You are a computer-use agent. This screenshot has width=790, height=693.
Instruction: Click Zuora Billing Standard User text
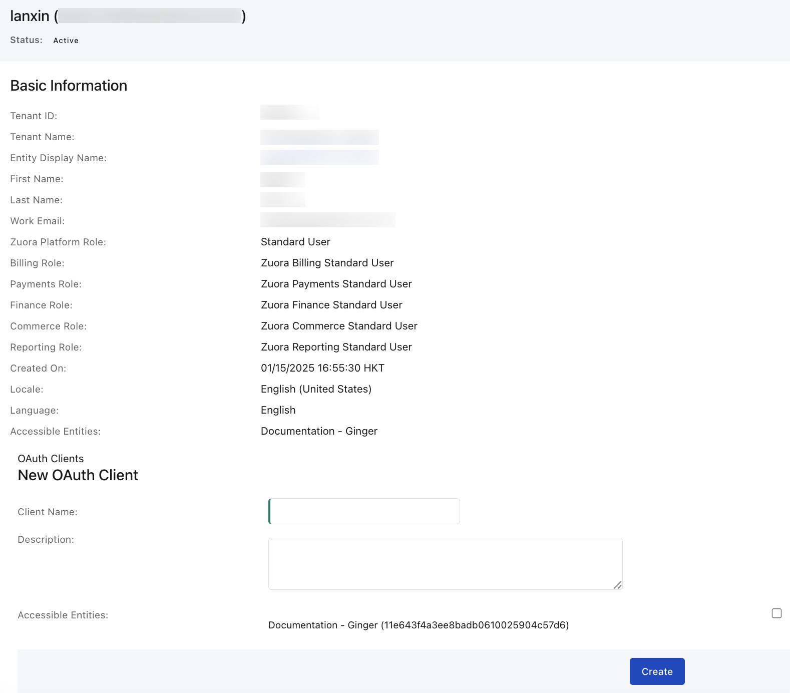coord(327,263)
